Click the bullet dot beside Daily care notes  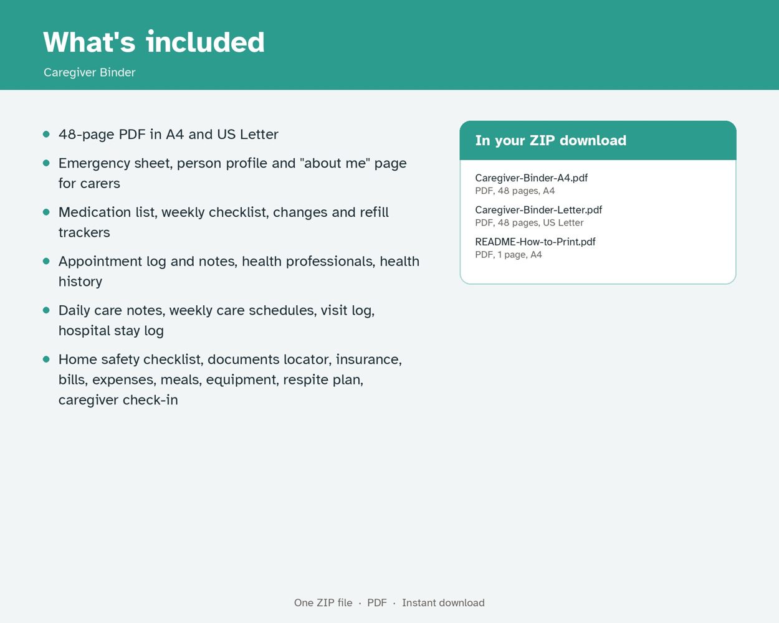[46, 310]
